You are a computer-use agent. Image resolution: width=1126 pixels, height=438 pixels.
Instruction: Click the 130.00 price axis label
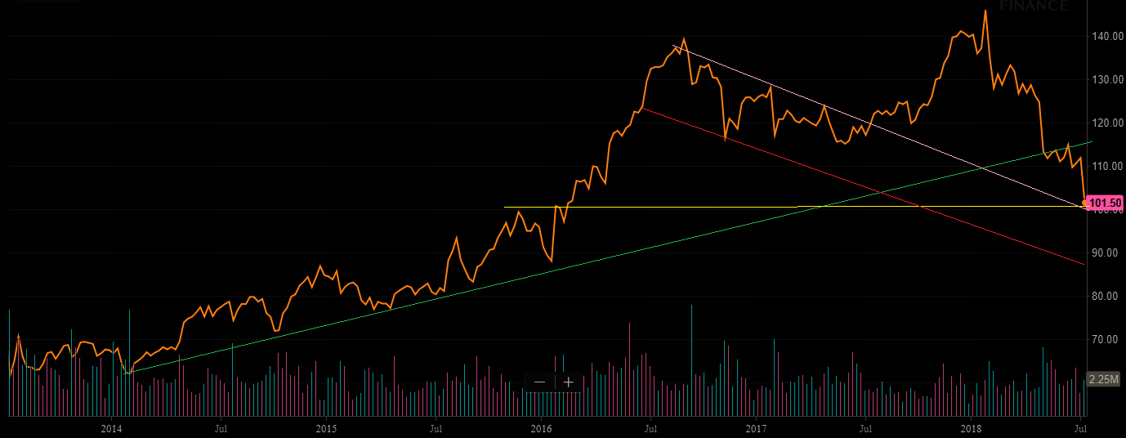[x=1107, y=79]
